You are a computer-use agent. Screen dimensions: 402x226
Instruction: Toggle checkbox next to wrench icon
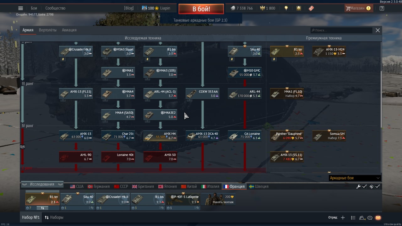point(364,186)
